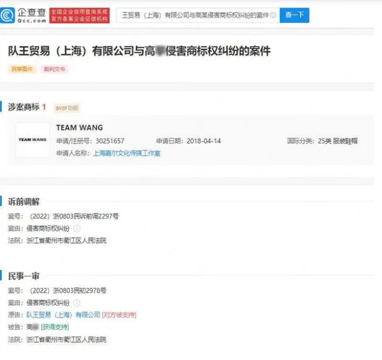382x360 pixels.
Task: Click the case title heading
Action: [139, 51]
